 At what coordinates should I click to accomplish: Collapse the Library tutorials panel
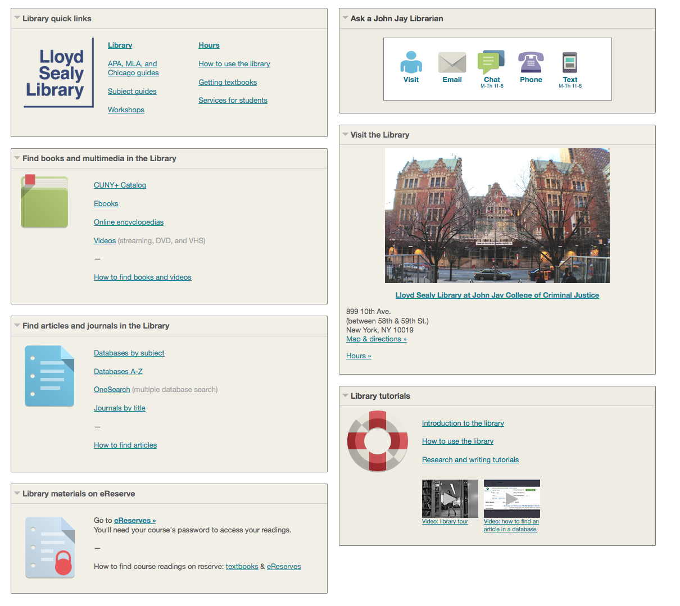[x=345, y=395]
